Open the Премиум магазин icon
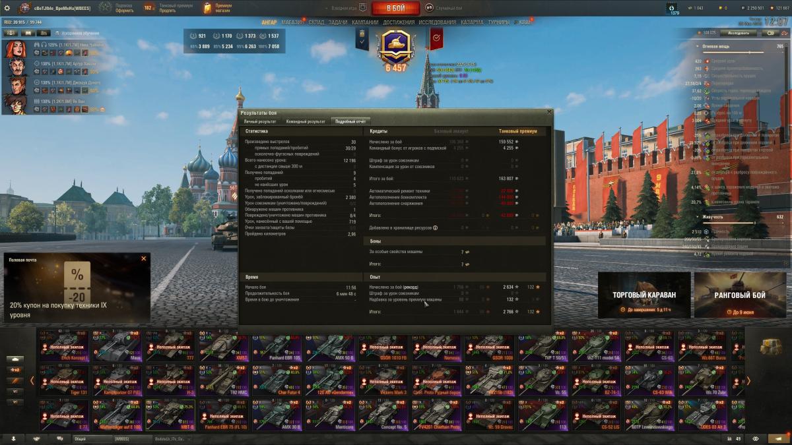 [x=207, y=8]
